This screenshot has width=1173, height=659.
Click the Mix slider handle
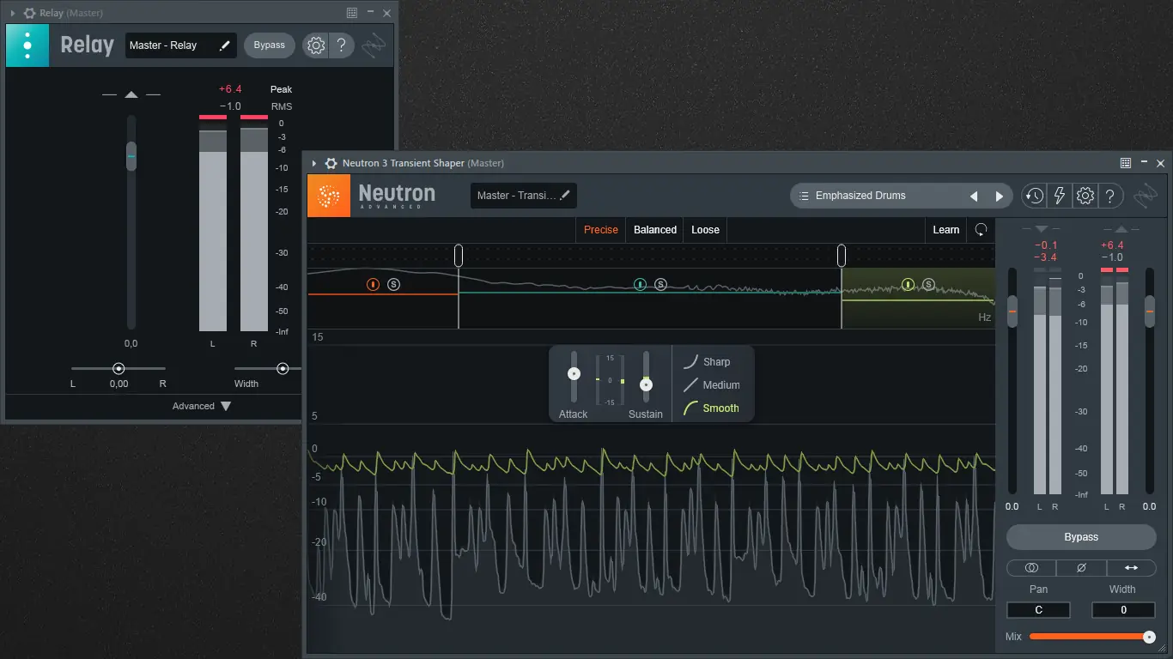(1149, 637)
